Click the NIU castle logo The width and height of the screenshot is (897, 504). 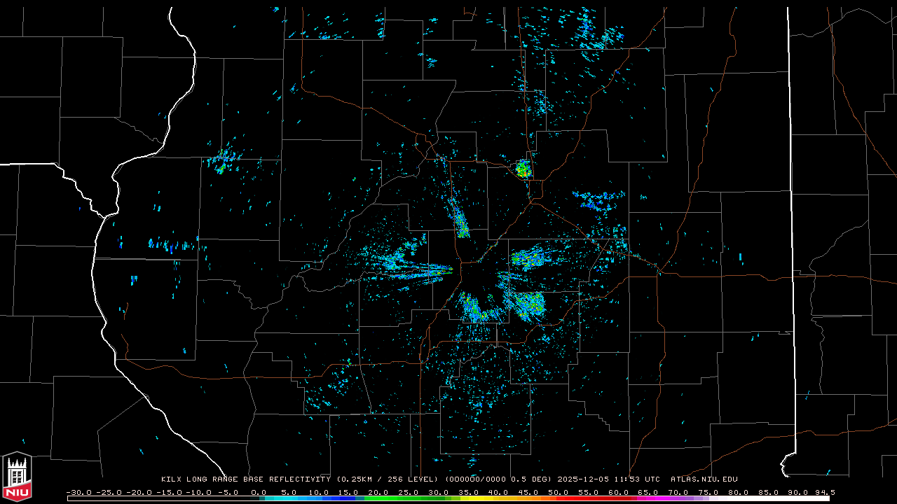17,477
